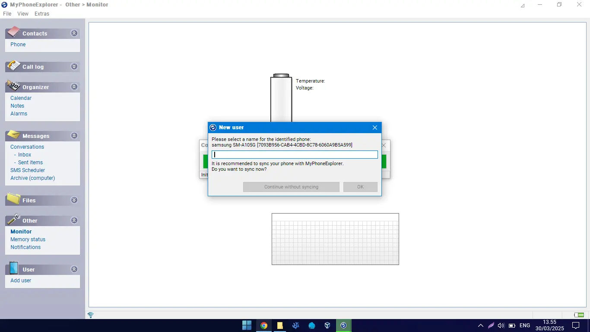Click the Messages envelope icon
Screen dimensions: 590x332
pos(13,134)
